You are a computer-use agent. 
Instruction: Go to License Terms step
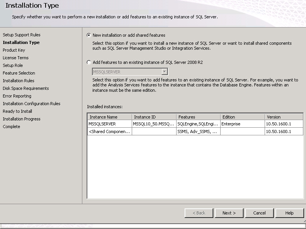pyautogui.click(x=16, y=58)
